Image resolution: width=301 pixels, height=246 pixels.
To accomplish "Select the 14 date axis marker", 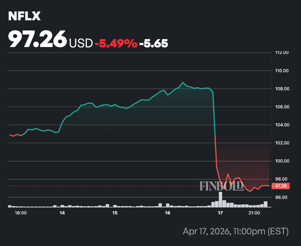I will click(62, 213).
